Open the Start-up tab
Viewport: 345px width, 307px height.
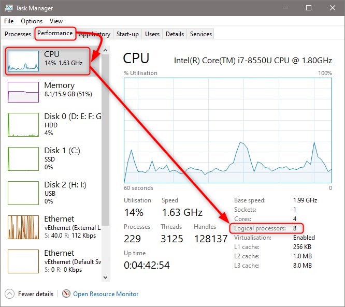coord(127,34)
